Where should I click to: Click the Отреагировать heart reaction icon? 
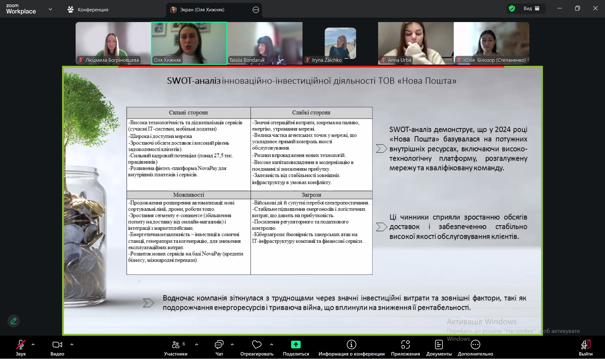pos(256,345)
